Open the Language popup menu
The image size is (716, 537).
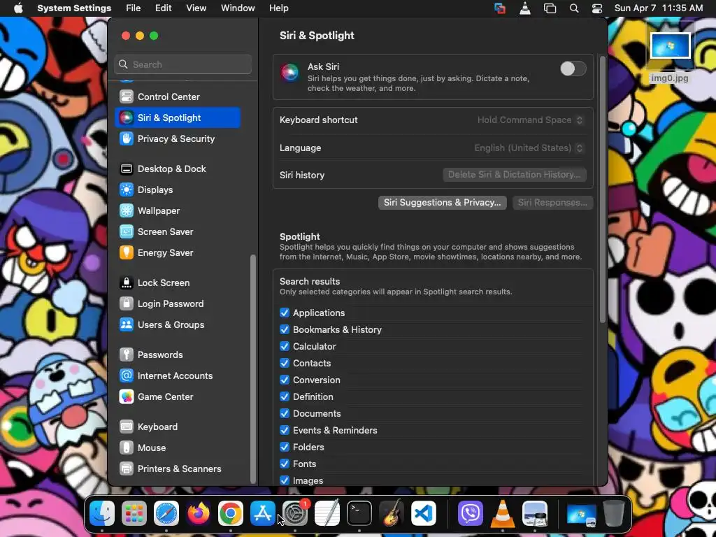tap(529, 148)
